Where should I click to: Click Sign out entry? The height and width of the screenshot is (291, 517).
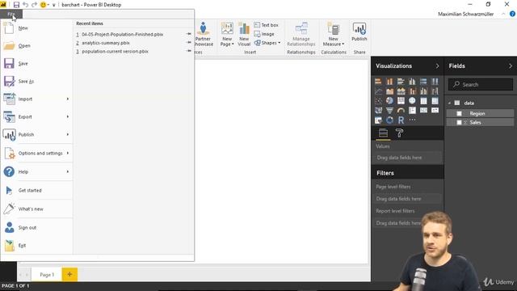pyautogui.click(x=36, y=228)
